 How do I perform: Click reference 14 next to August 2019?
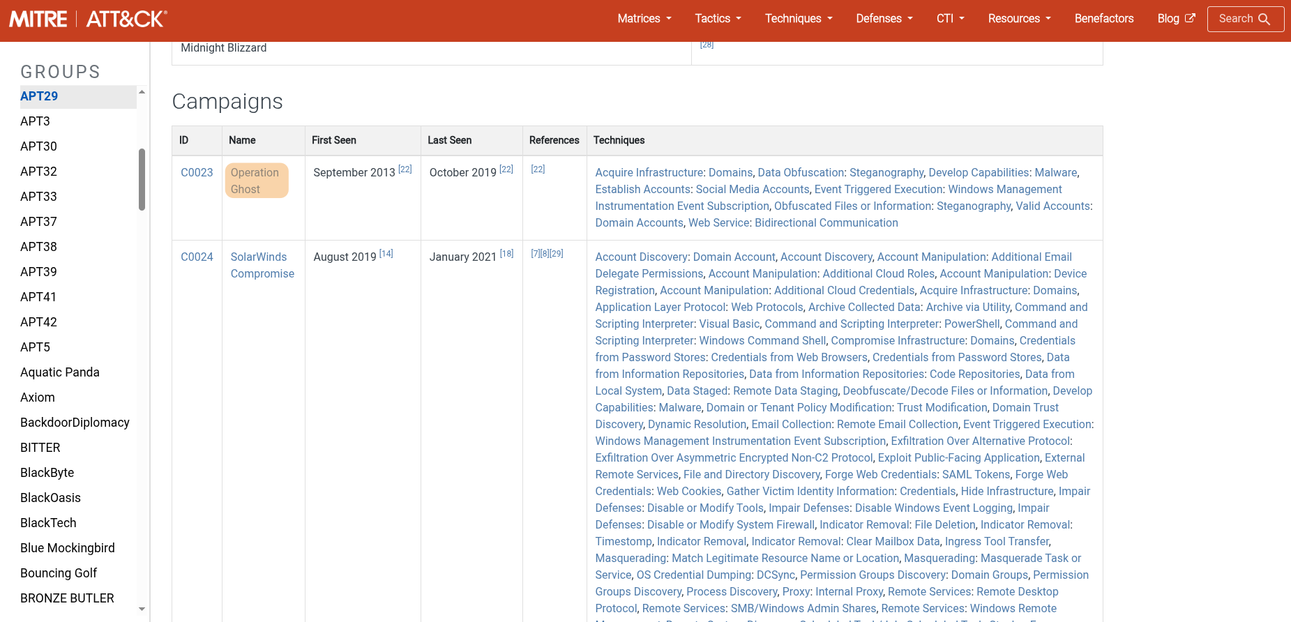(x=386, y=254)
